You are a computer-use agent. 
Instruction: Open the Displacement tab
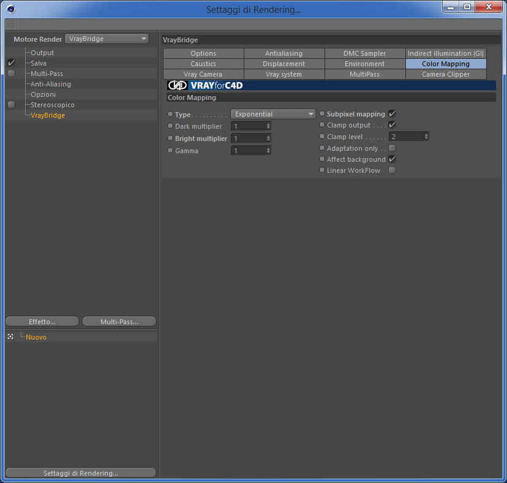tap(284, 64)
